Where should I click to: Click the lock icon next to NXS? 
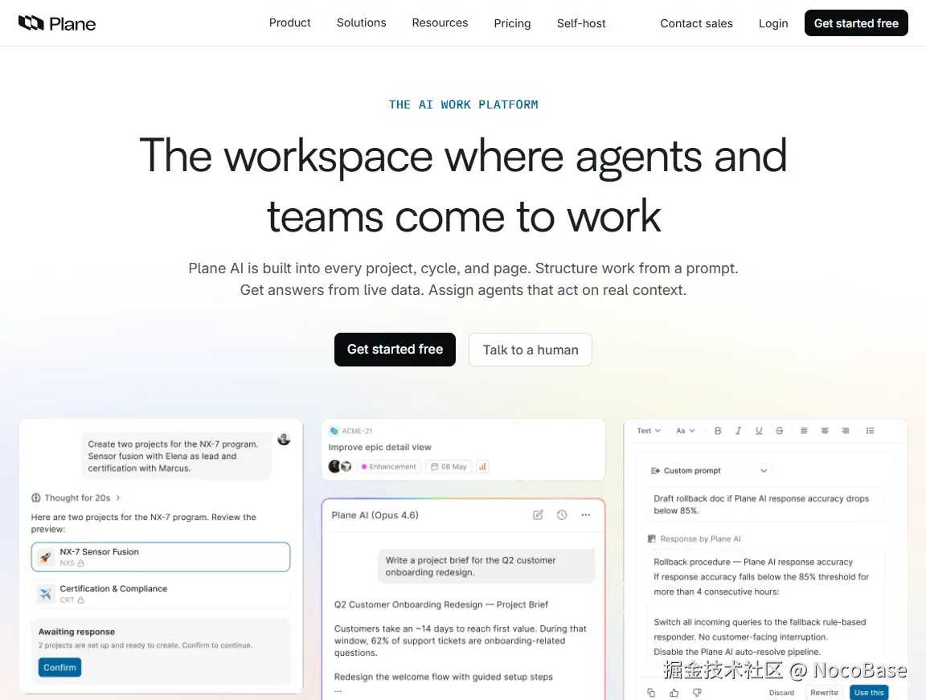pos(81,563)
